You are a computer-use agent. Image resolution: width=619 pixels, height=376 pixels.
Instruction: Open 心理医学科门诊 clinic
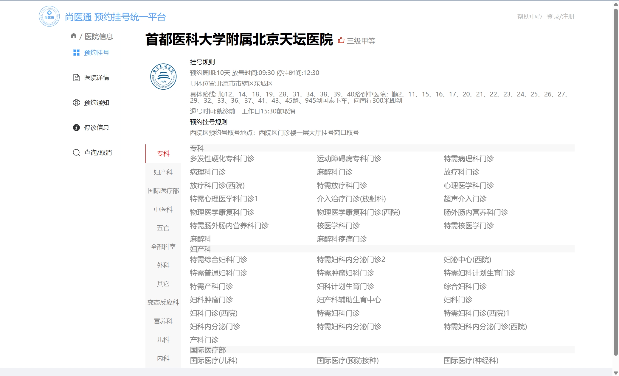468,185
